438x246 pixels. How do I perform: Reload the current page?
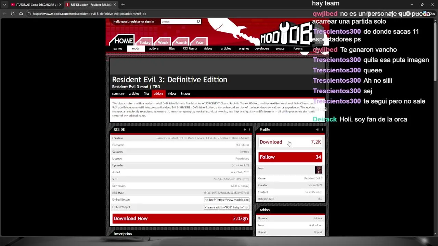tap(13, 14)
